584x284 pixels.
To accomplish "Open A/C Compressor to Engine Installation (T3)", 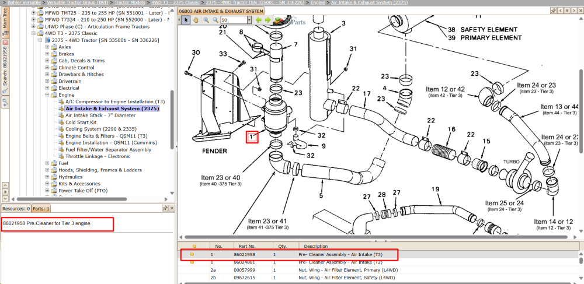I will (115, 101).
